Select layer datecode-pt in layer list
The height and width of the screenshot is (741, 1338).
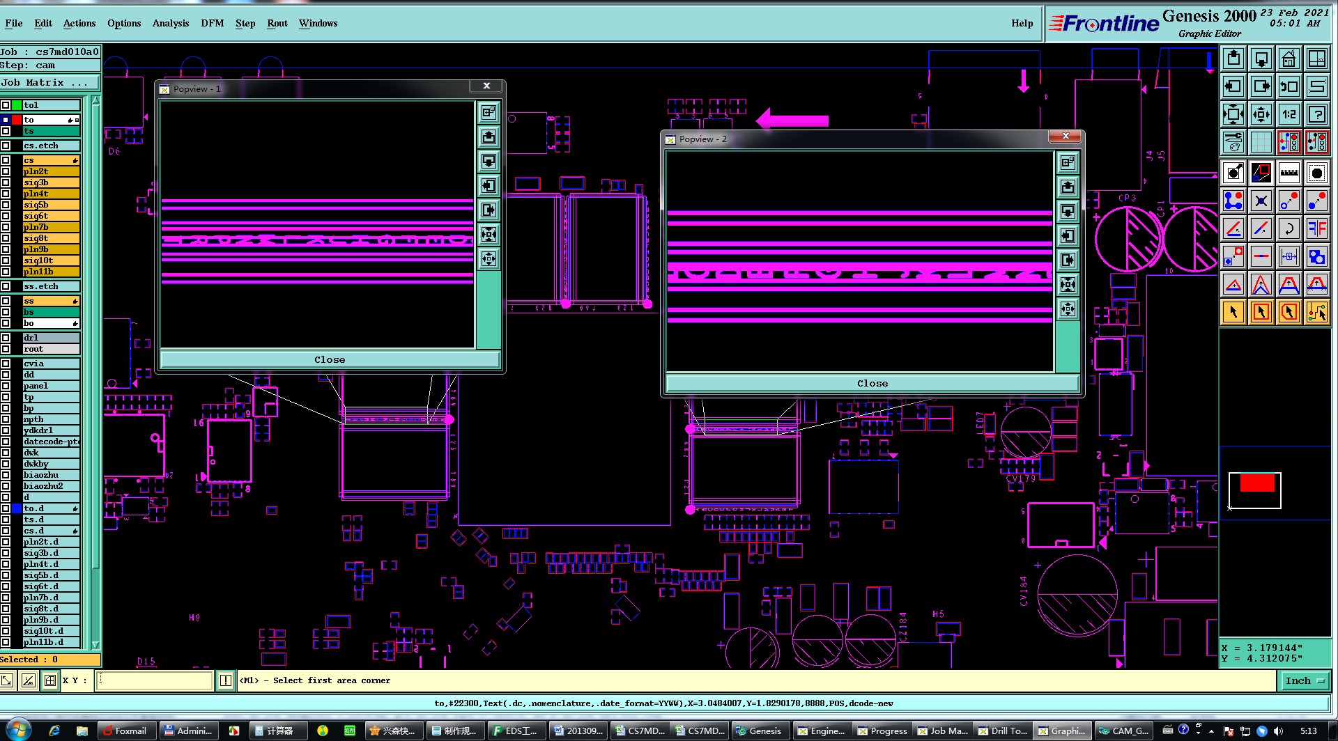point(51,442)
